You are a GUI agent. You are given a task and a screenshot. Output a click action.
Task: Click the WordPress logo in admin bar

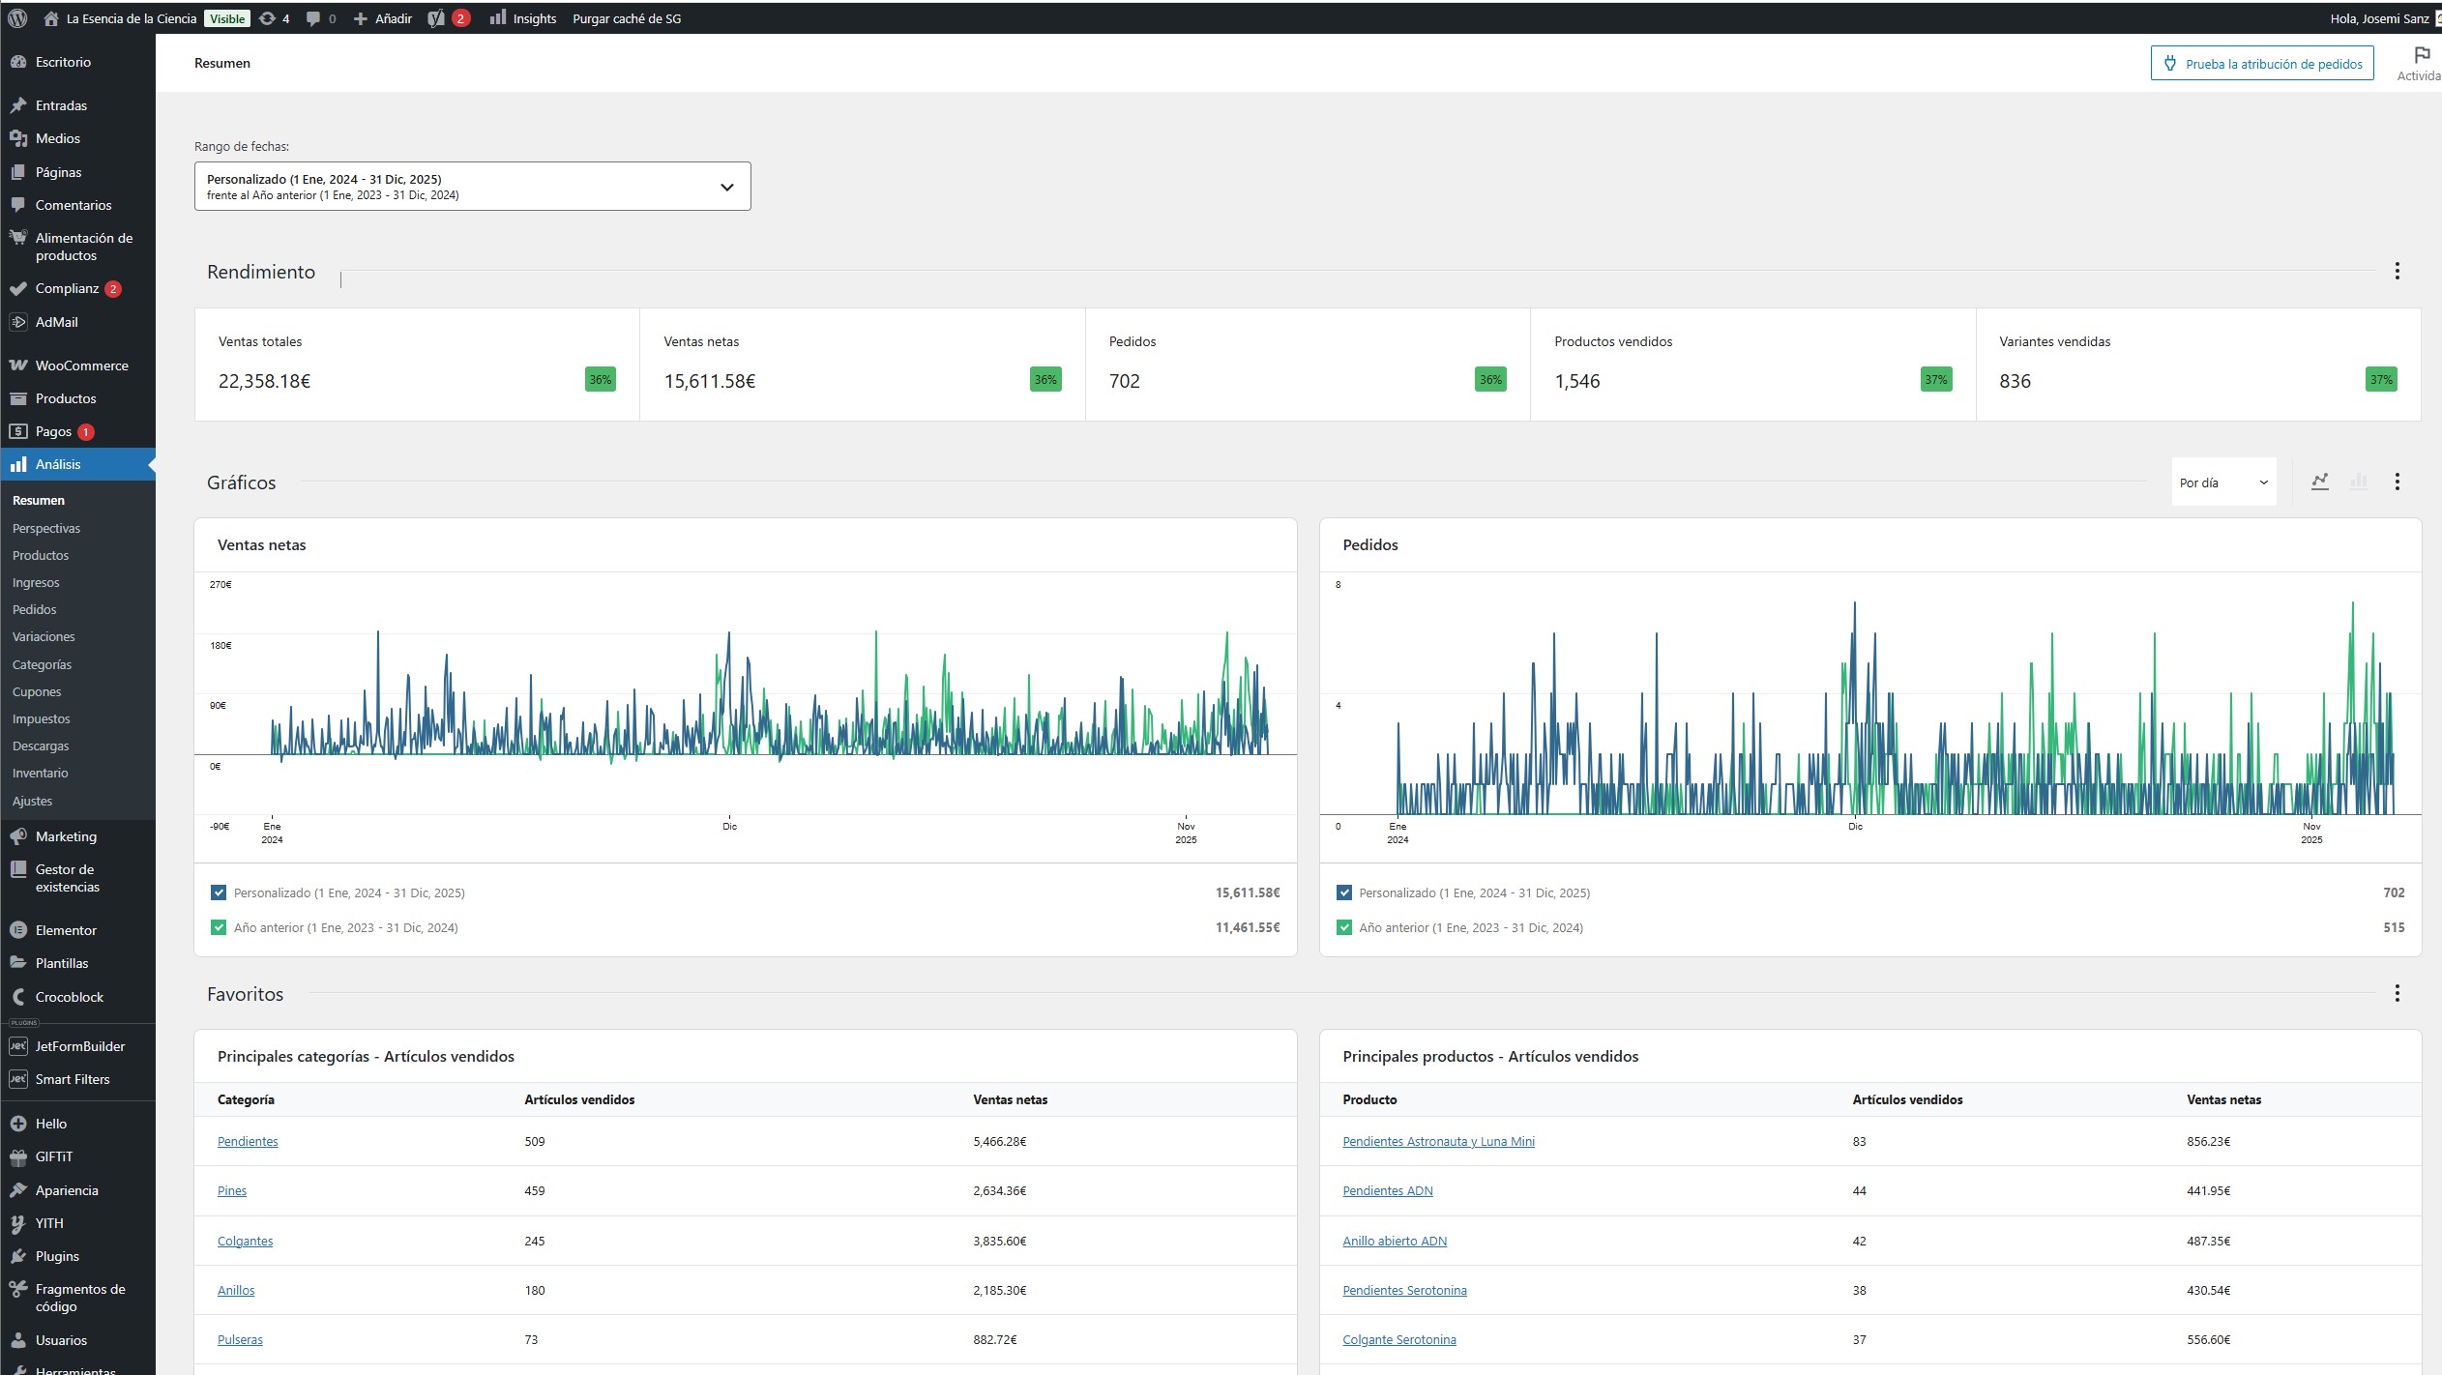[x=17, y=18]
